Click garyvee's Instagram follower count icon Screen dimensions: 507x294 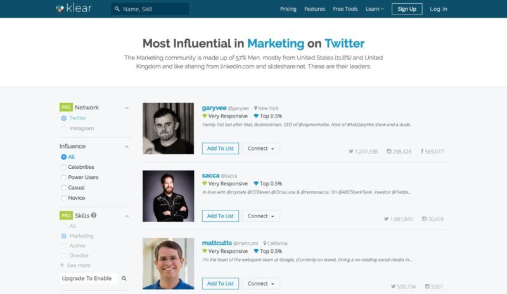[389, 151]
